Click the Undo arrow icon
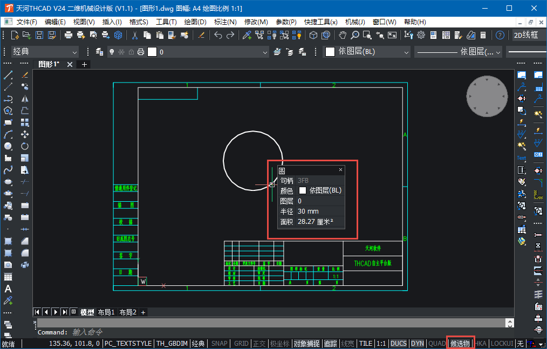This screenshot has width=547, height=349. [x=218, y=35]
